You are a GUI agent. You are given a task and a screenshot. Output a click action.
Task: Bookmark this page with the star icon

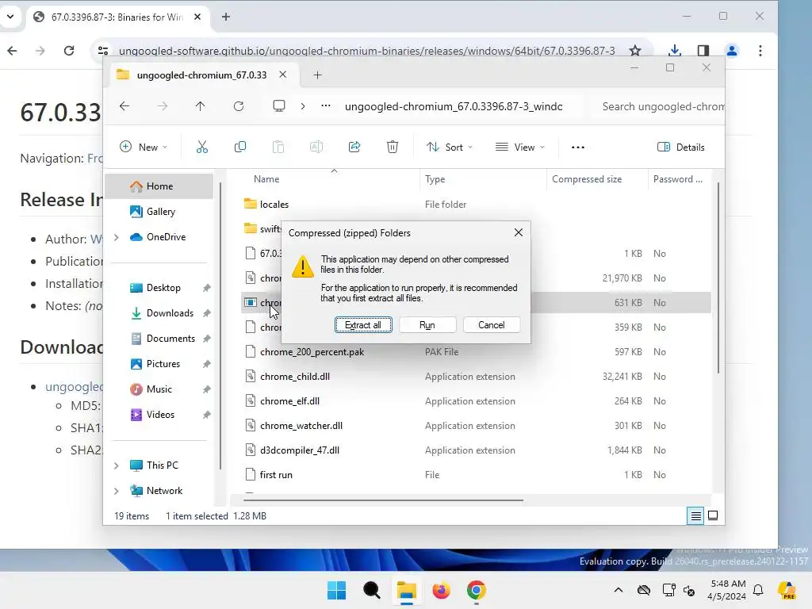[x=635, y=51]
